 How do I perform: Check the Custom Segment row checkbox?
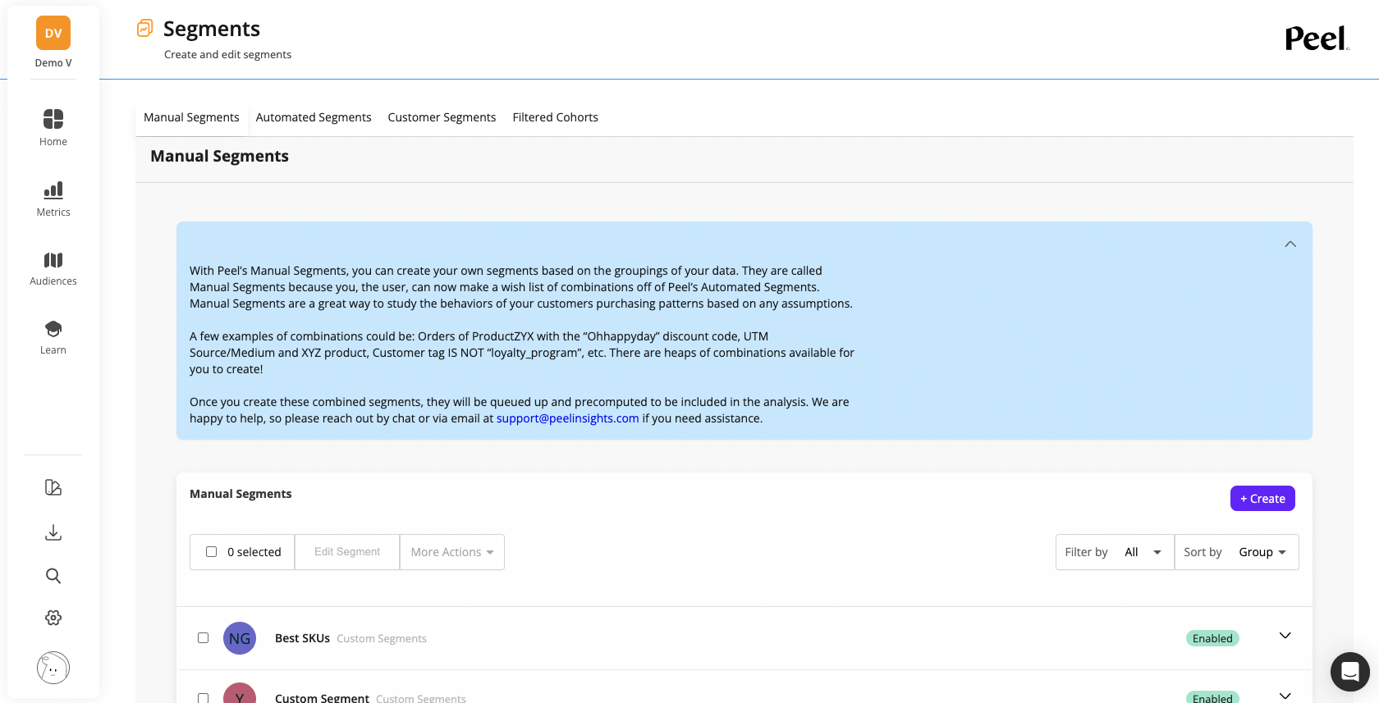pyautogui.click(x=203, y=698)
